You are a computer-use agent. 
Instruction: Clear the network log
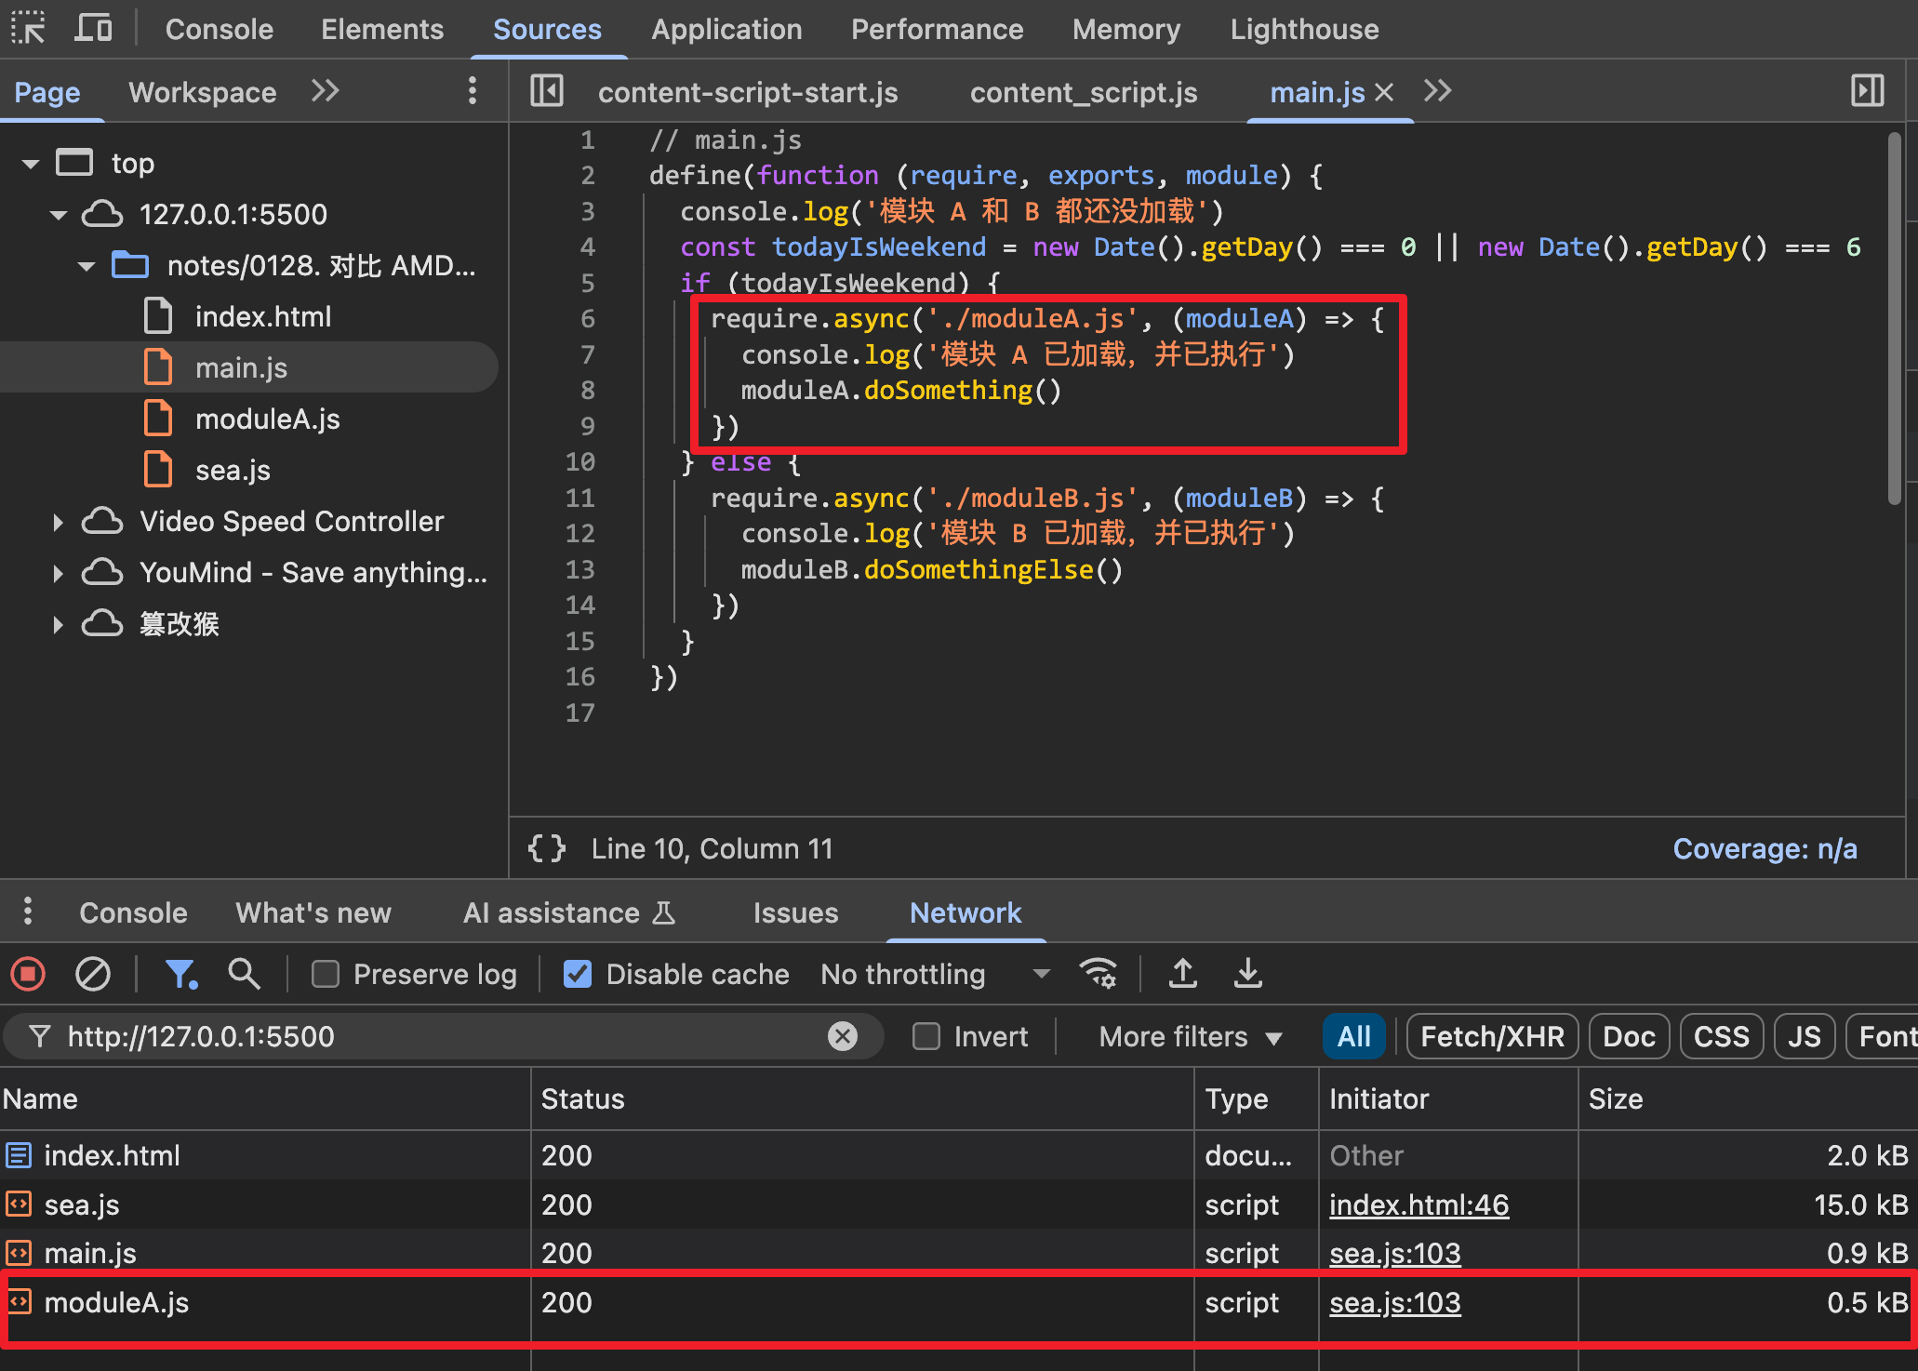(92, 974)
